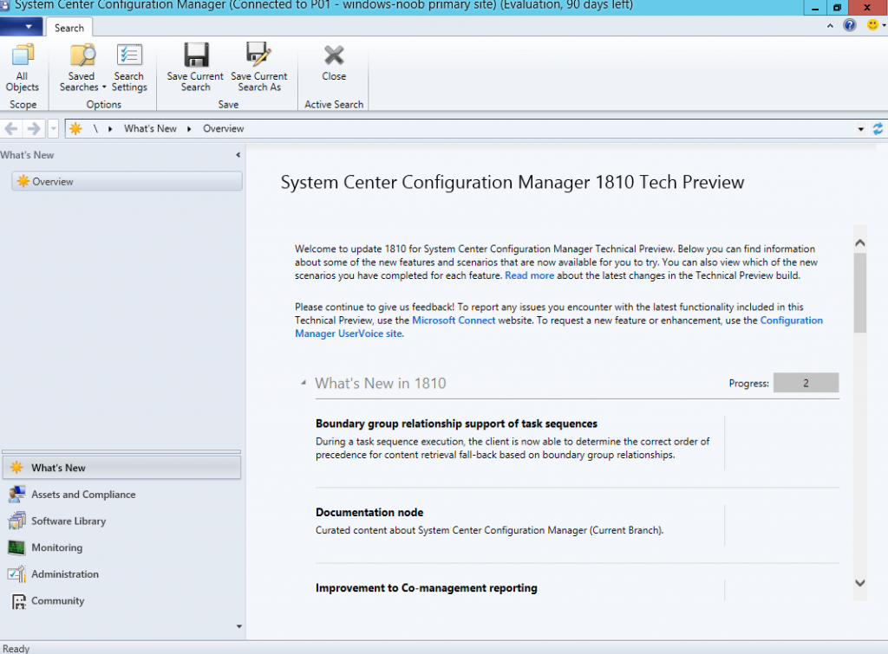Click Overview in the breadcrumb path
Viewport: 888px width, 654px height.
tap(224, 128)
